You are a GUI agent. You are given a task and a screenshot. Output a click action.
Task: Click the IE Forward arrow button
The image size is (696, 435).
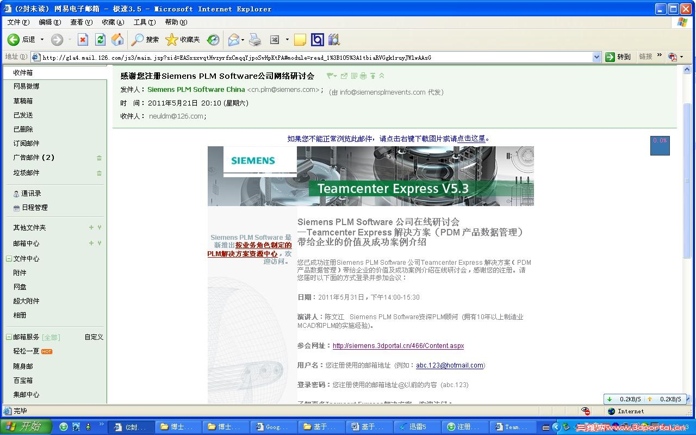click(x=57, y=40)
